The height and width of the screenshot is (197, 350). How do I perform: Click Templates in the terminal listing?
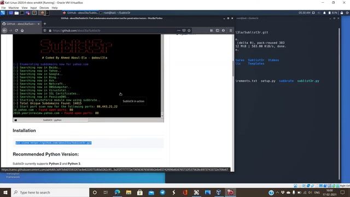click(256, 63)
